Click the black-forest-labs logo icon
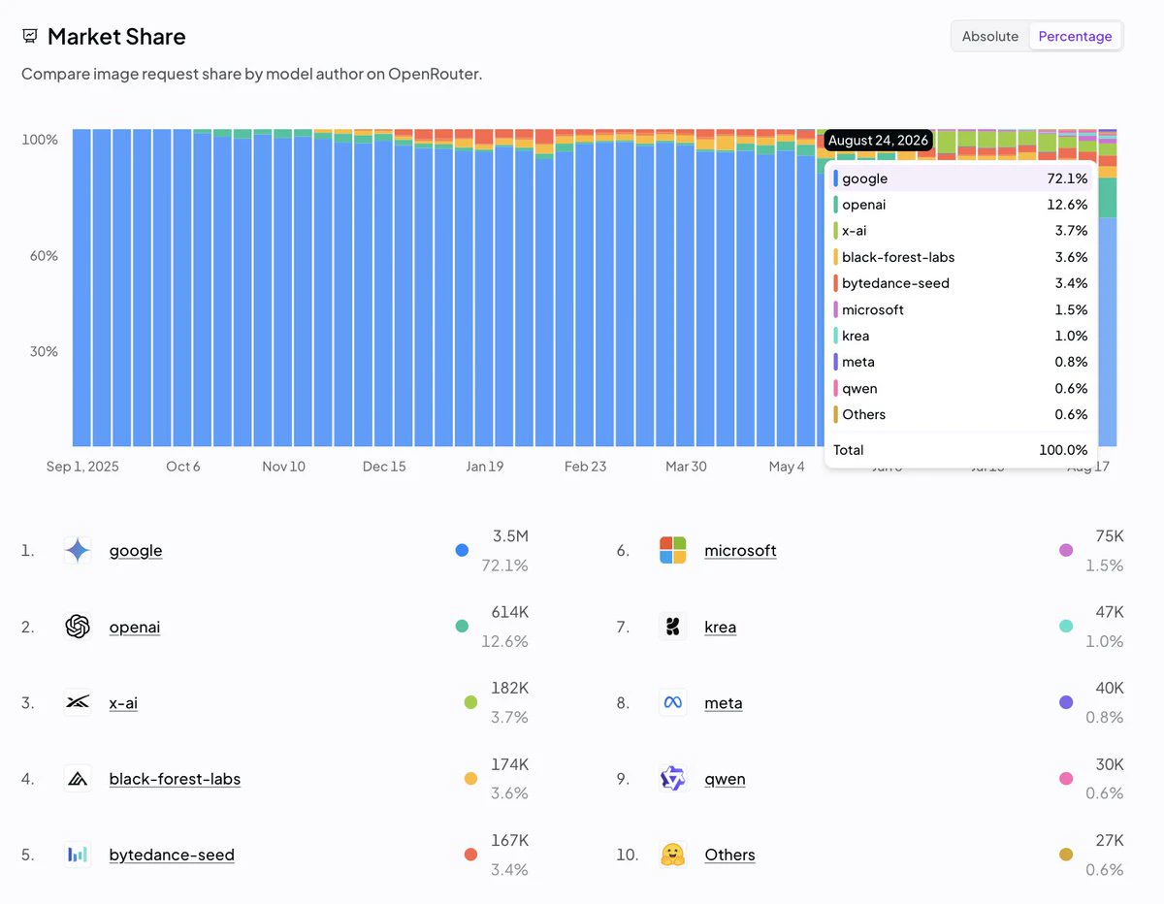 tap(78, 778)
